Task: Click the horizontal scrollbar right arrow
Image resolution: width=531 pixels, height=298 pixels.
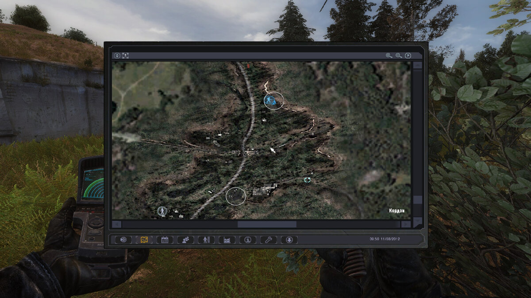Action: [x=406, y=224]
